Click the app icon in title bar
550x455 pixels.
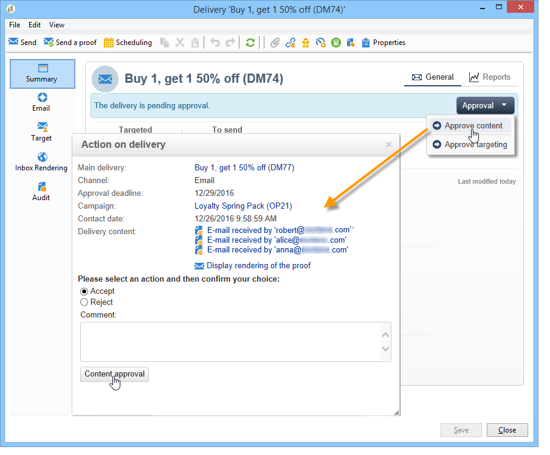11,9
